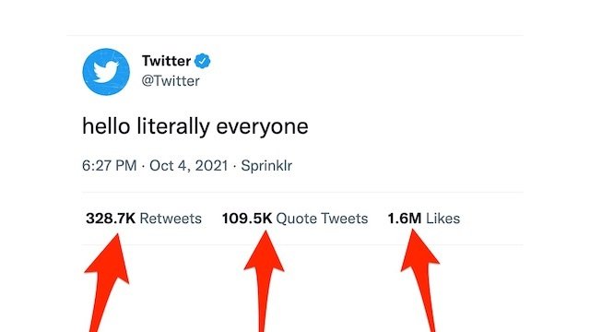Image resolution: width=590 pixels, height=332 pixels.
Task: Click the red arrow under Quote Tweets
Action: (x=265, y=280)
